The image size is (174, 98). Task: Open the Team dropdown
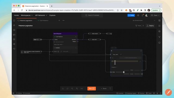155,15
